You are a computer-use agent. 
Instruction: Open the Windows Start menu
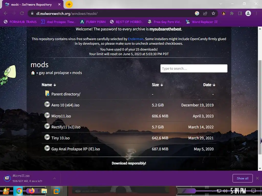[x=6, y=191]
